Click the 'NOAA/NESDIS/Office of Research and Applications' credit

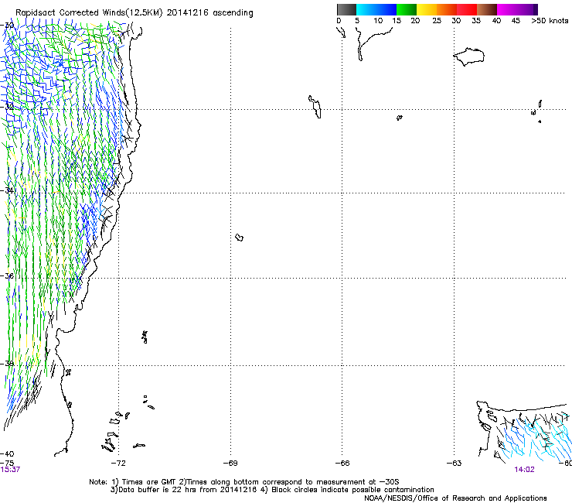(x=455, y=498)
